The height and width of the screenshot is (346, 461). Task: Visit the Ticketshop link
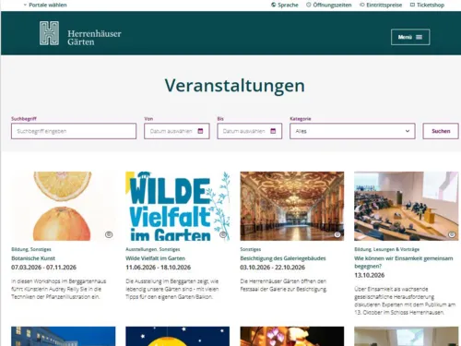[x=427, y=5]
